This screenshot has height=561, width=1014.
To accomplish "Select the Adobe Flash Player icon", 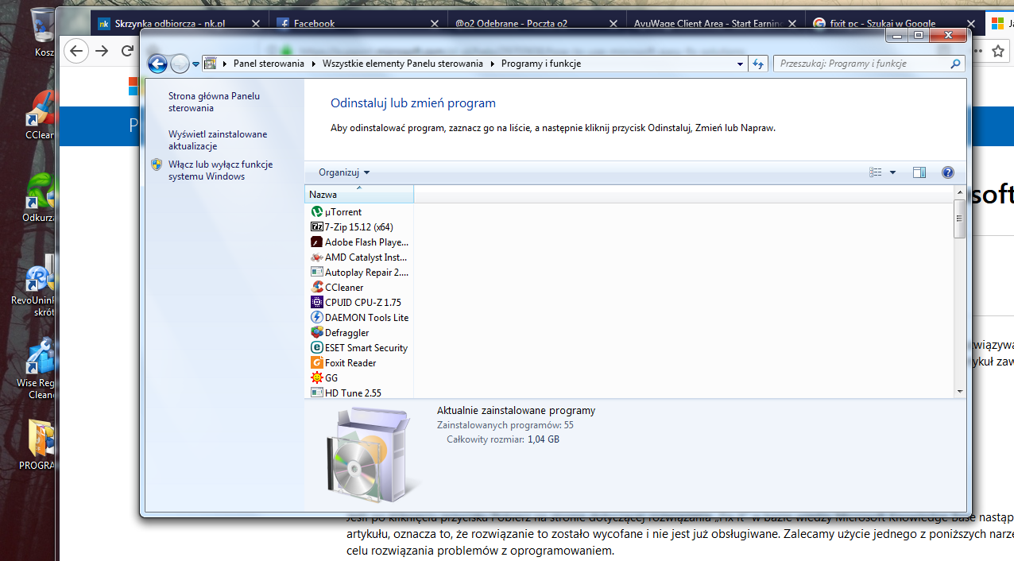I will (317, 242).
